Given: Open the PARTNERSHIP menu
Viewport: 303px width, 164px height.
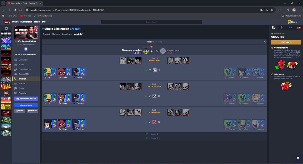Looking at the screenshot, I should 26,22.
